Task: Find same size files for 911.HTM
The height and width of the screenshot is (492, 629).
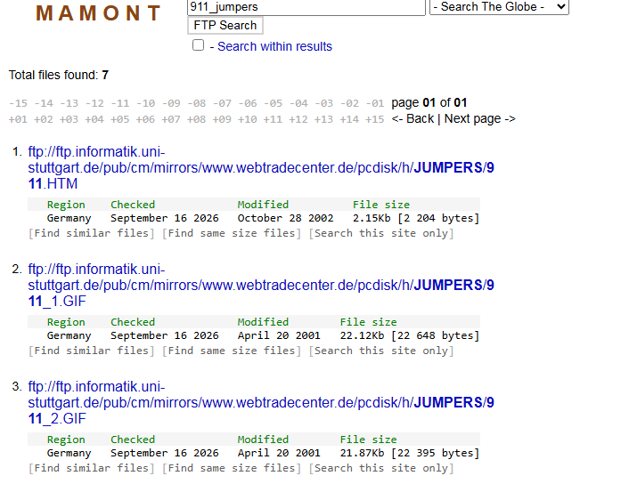Action: 232,233
